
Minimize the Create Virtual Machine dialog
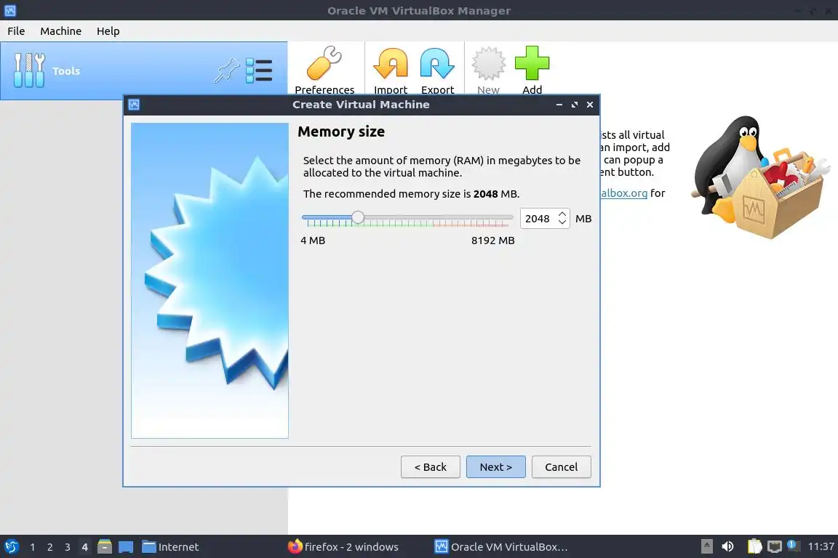tap(559, 105)
